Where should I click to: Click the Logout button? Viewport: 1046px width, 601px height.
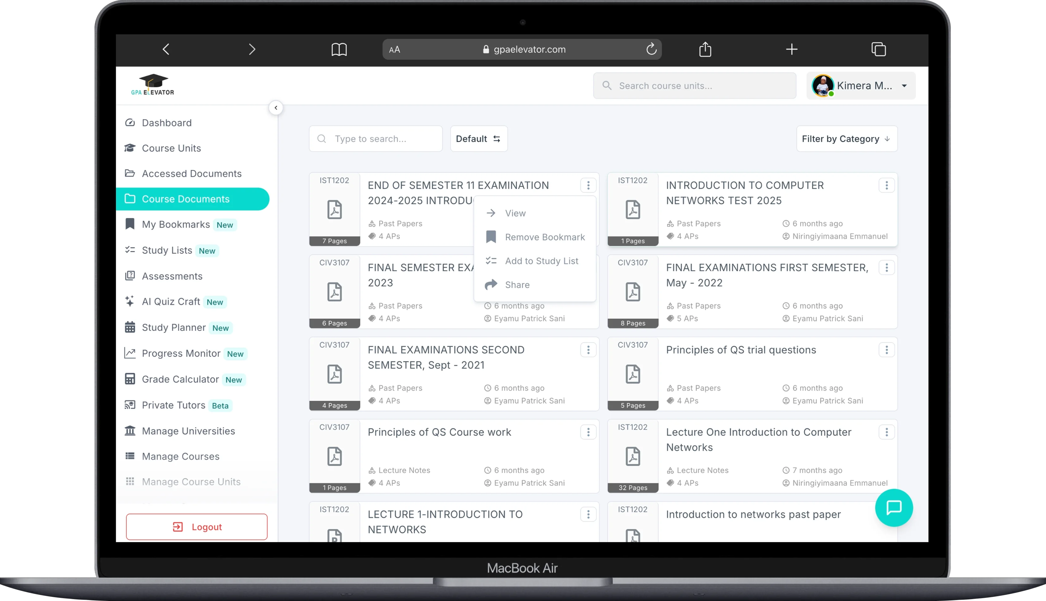pos(197,527)
